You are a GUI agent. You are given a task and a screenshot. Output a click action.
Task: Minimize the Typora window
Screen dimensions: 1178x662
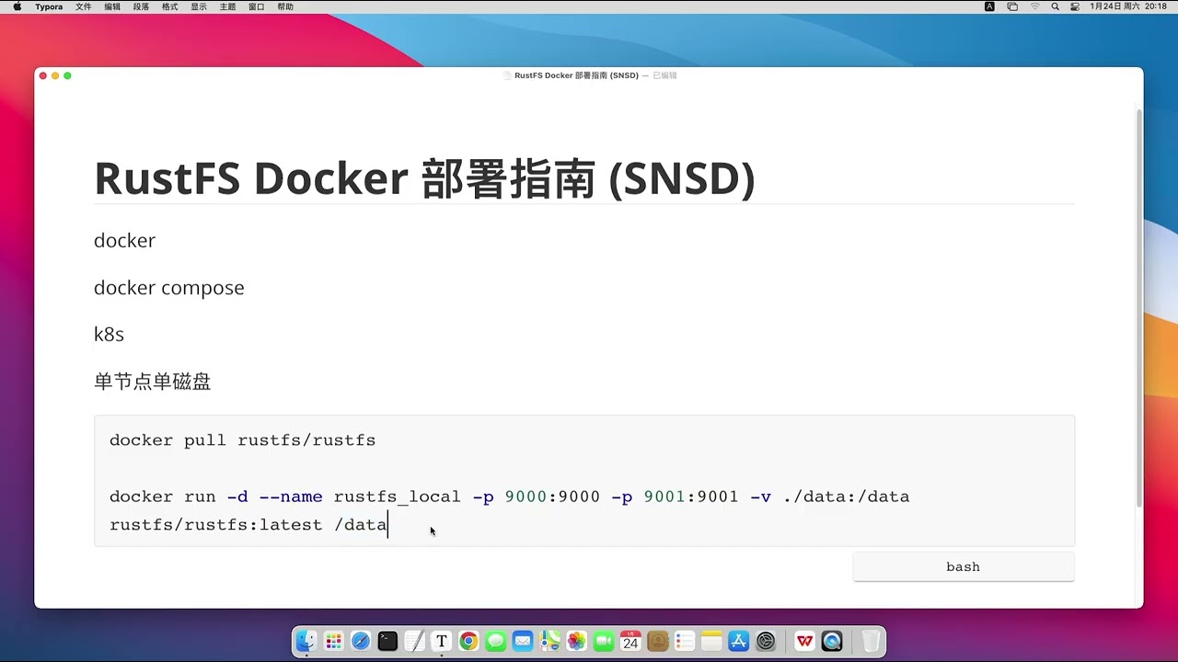click(55, 75)
